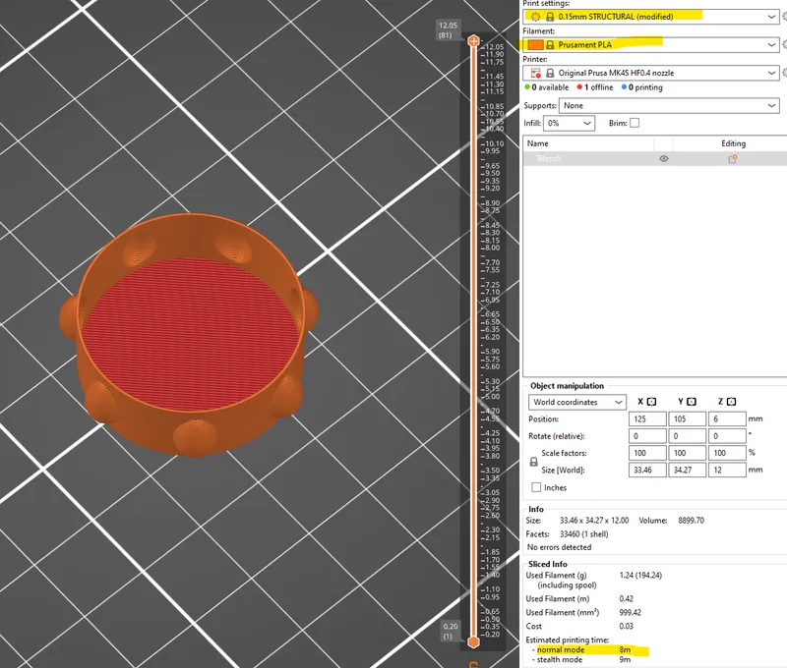Click the '1 offline' printer status
Screen dimensions: 787x668
coord(595,87)
